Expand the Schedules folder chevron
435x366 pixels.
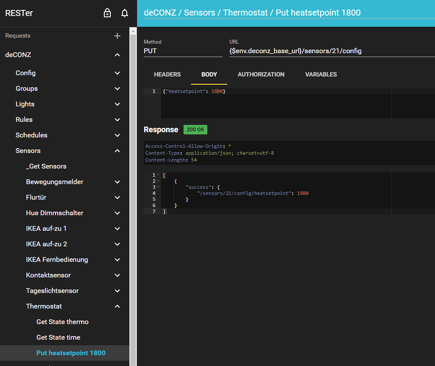tap(117, 135)
